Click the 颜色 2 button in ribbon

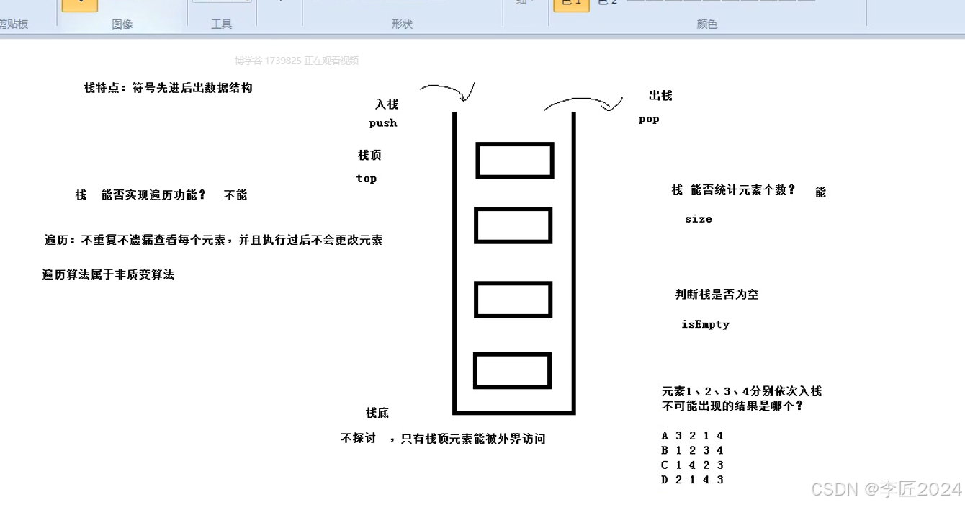[609, 4]
